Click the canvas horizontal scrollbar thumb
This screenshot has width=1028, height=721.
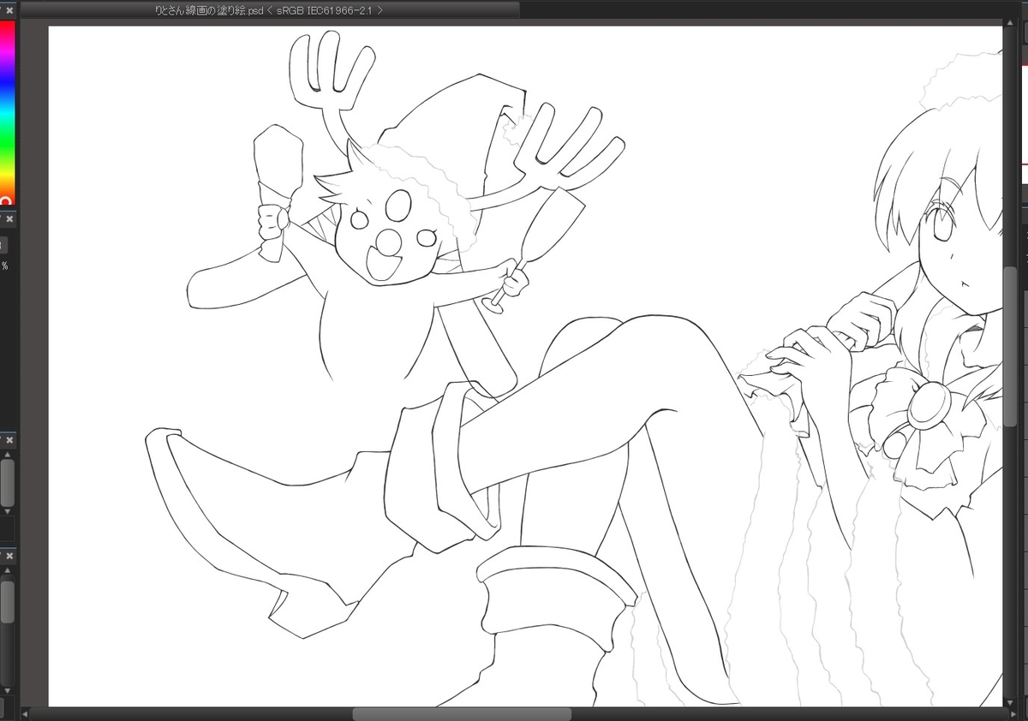[x=462, y=713]
